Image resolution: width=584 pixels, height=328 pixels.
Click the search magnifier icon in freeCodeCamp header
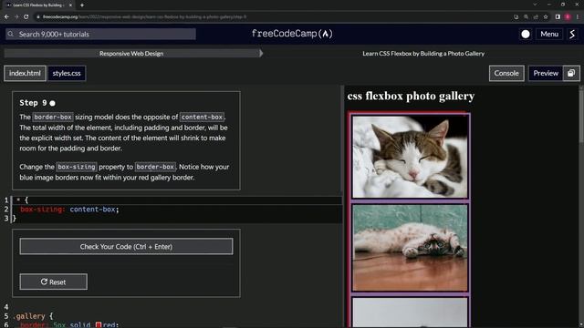click(x=10, y=34)
